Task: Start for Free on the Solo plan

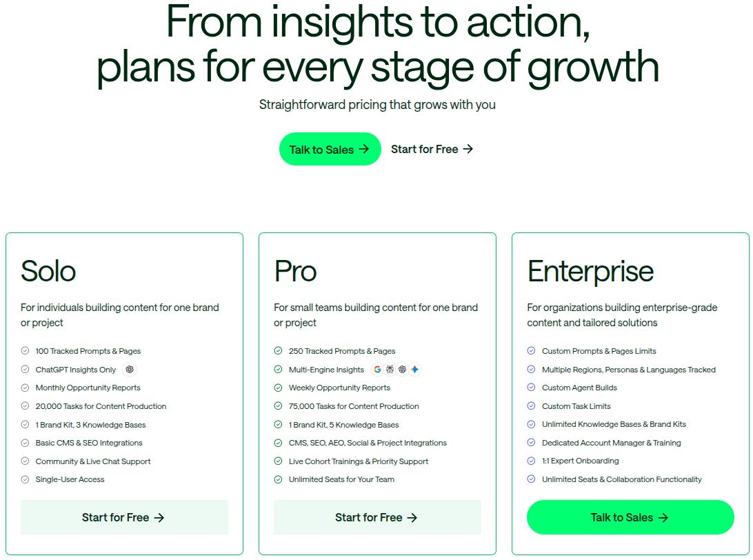Action: [x=124, y=517]
